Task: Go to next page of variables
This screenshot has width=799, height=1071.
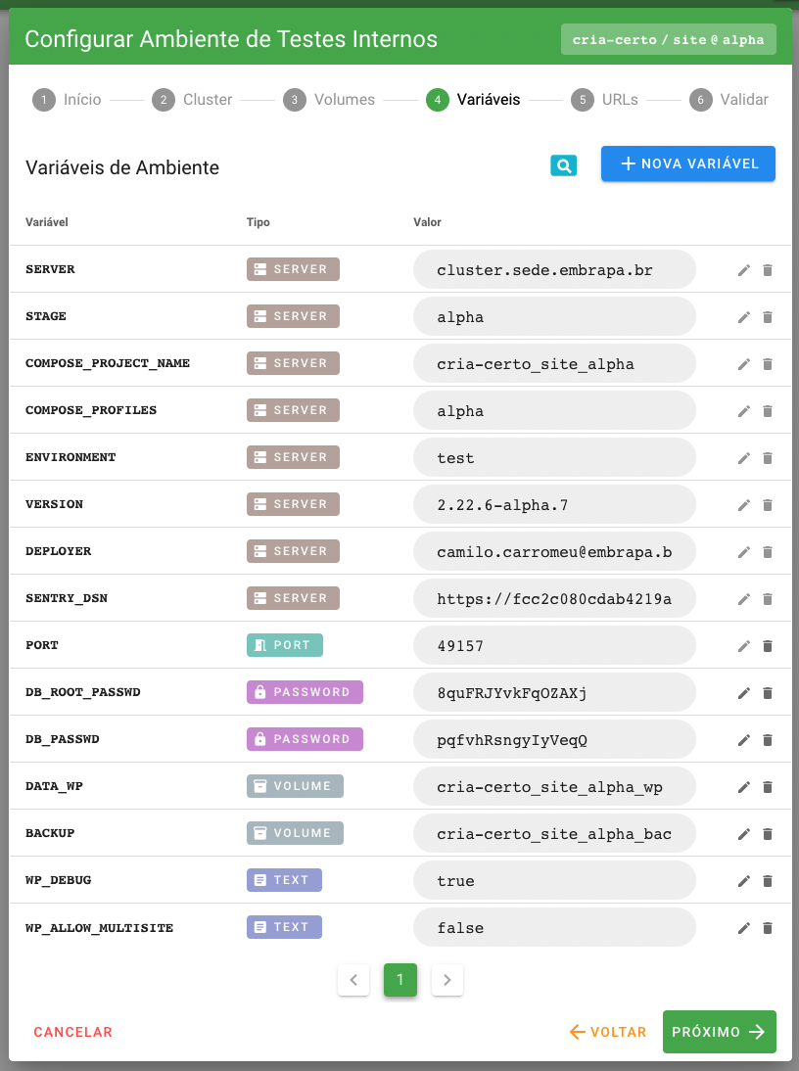Action: [447, 980]
